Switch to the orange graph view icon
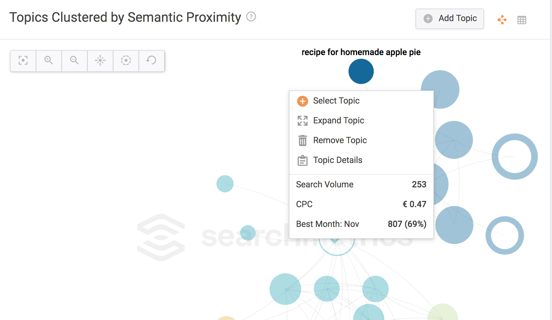This screenshot has width=552, height=320. coord(502,20)
